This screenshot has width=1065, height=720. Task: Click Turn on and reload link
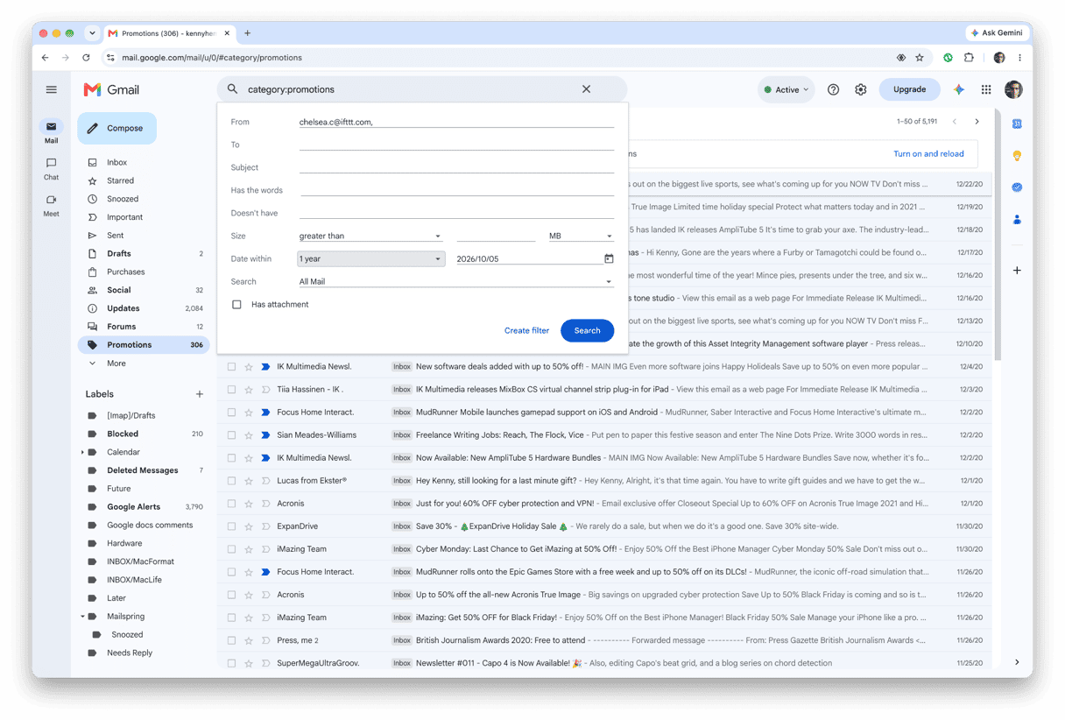tap(928, 153)
